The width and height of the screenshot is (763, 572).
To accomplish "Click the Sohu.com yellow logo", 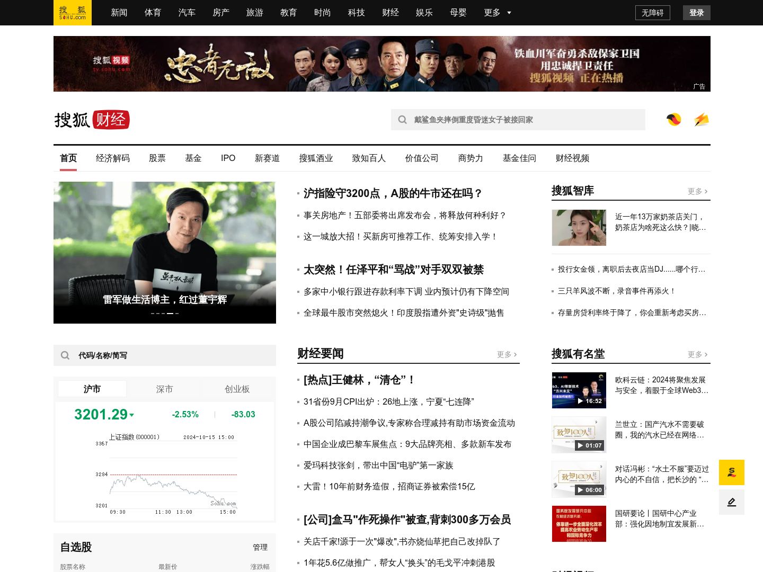I will pyautogui.click(x=73, y=13).
